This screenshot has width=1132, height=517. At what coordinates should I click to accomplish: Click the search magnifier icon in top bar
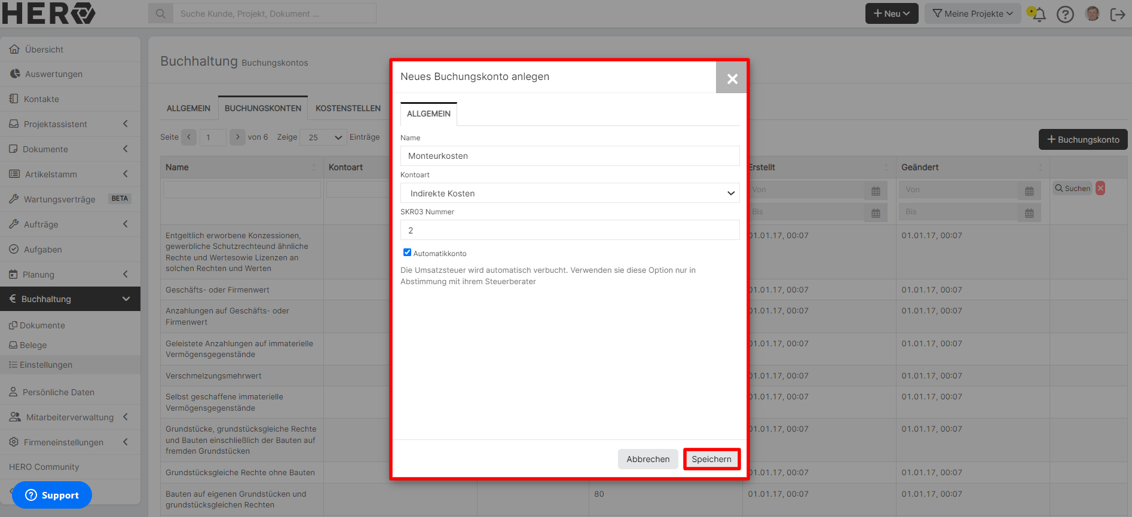tap(161, 13)
